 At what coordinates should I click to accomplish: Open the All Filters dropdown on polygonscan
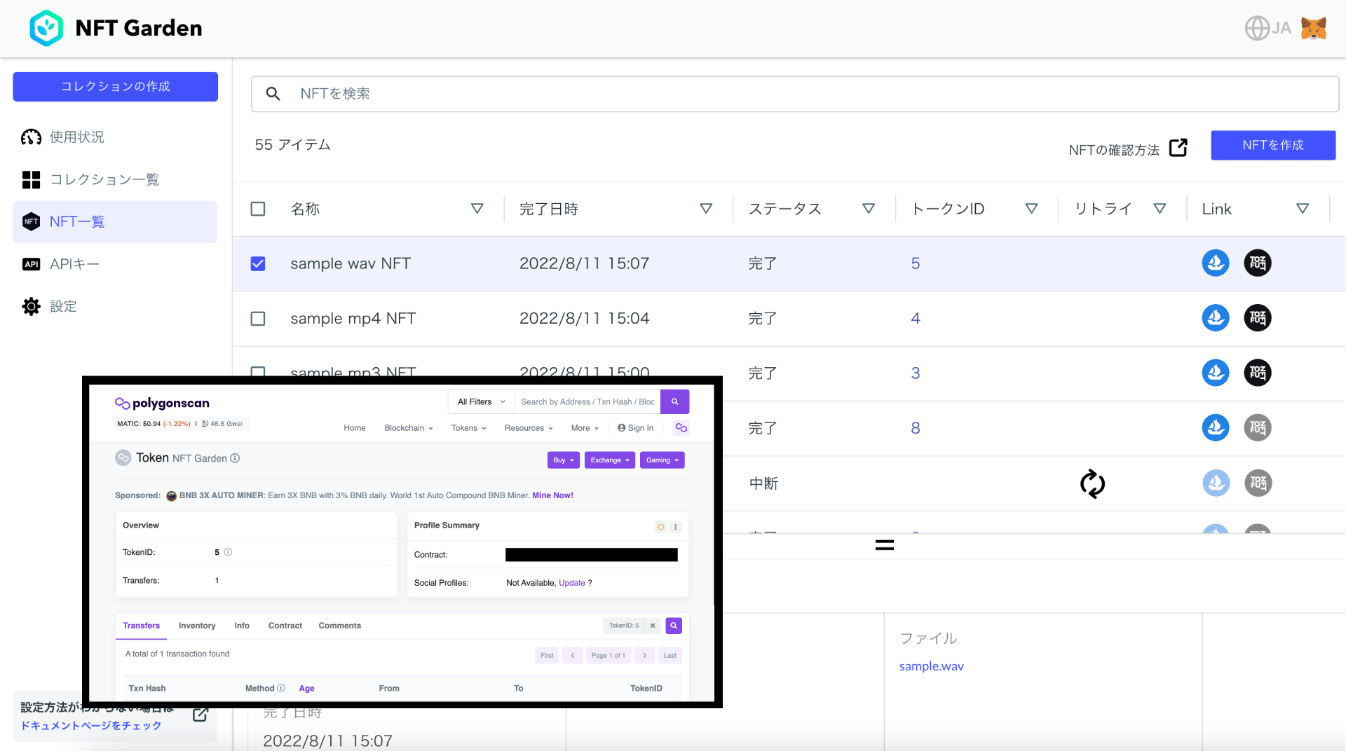click(x=480, y=401)
